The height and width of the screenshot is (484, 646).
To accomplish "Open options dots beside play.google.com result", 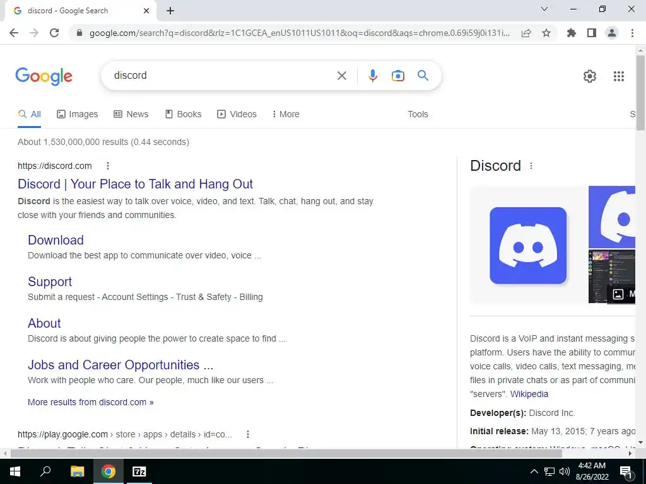I will tap(247, 434).
